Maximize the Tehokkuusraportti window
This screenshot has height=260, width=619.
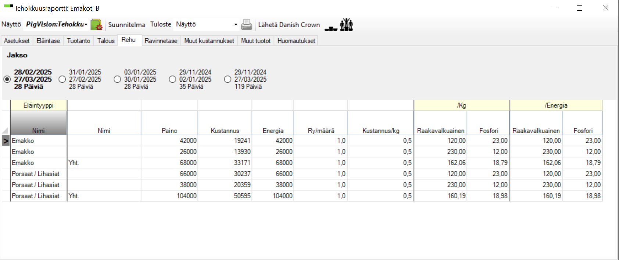click(580, 8)
